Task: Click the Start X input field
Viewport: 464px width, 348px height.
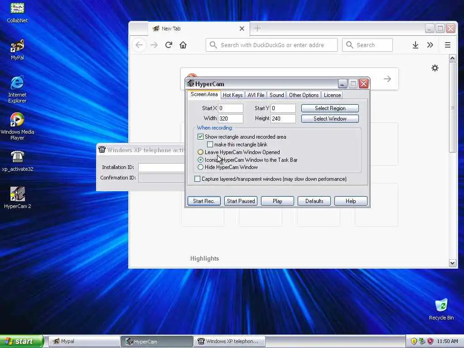Action: pos(231,108)
